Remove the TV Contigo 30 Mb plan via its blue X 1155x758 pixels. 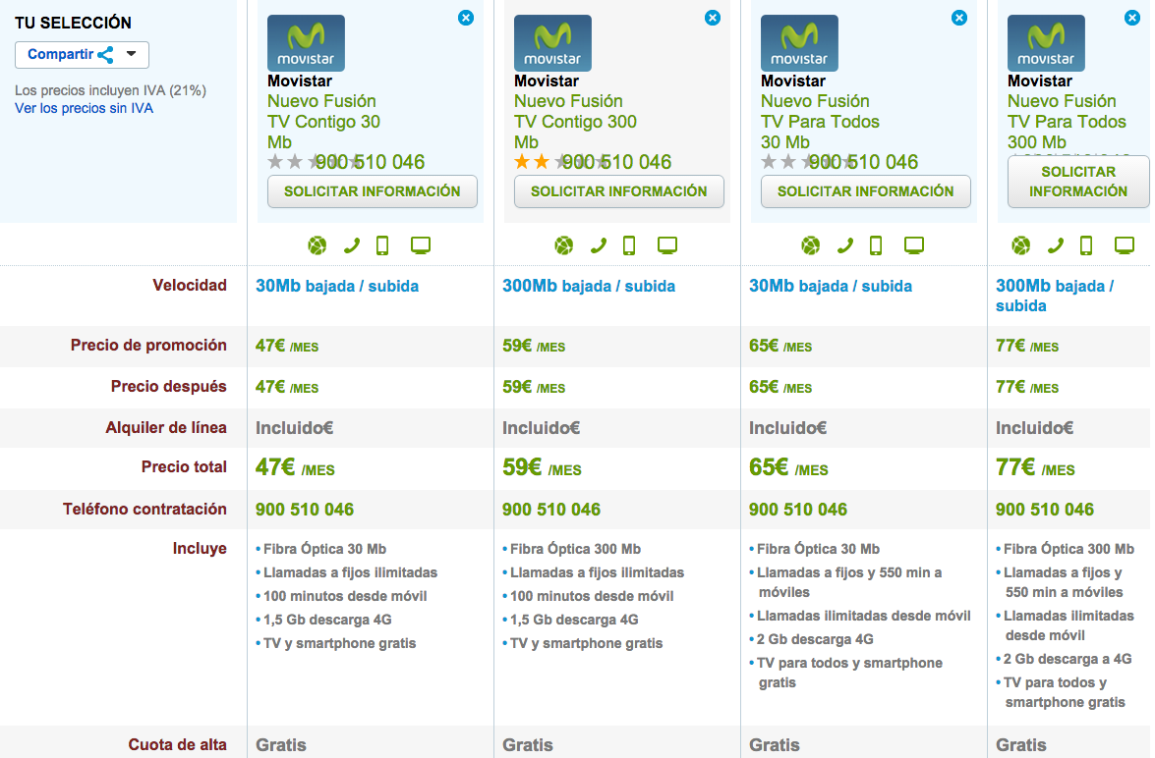(x=466, y=18)
